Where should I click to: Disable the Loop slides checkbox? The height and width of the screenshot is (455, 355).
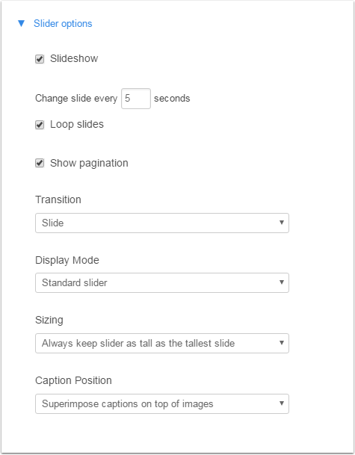40,125
